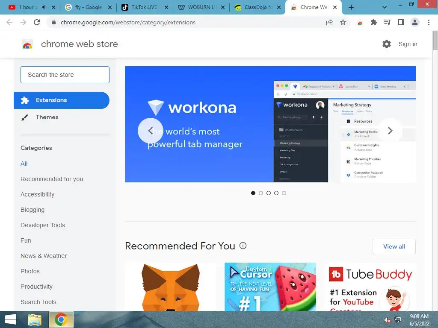The image size is (438, 328).
Task: Close the ClassDojo tab
Action: 279,8
